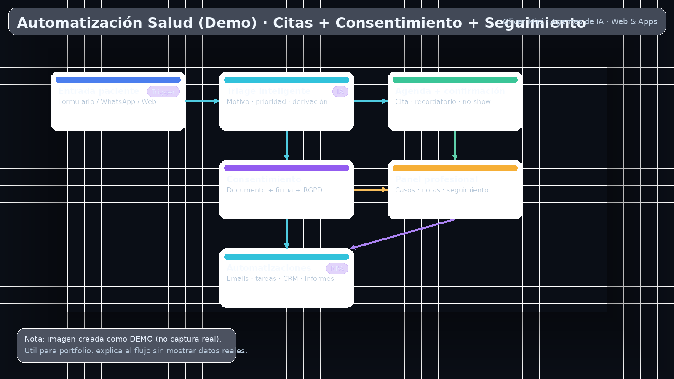674x379 pixels.
Task: Open the Web & Apps header item
Action: pyautogui.click(x=634, y=21)
